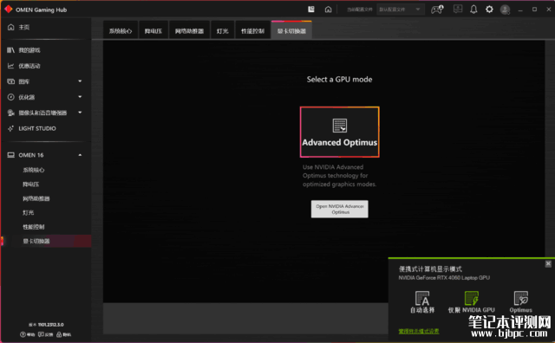Open the settings gear icon

pos(489,10)
